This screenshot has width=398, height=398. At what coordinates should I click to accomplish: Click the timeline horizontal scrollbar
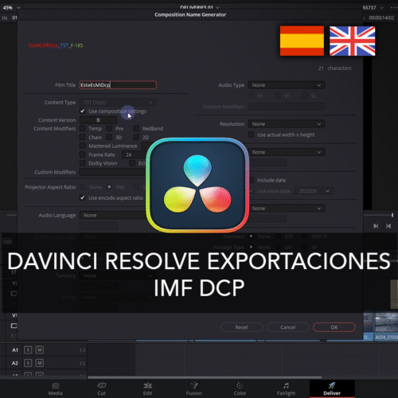[x=205, y=377]
